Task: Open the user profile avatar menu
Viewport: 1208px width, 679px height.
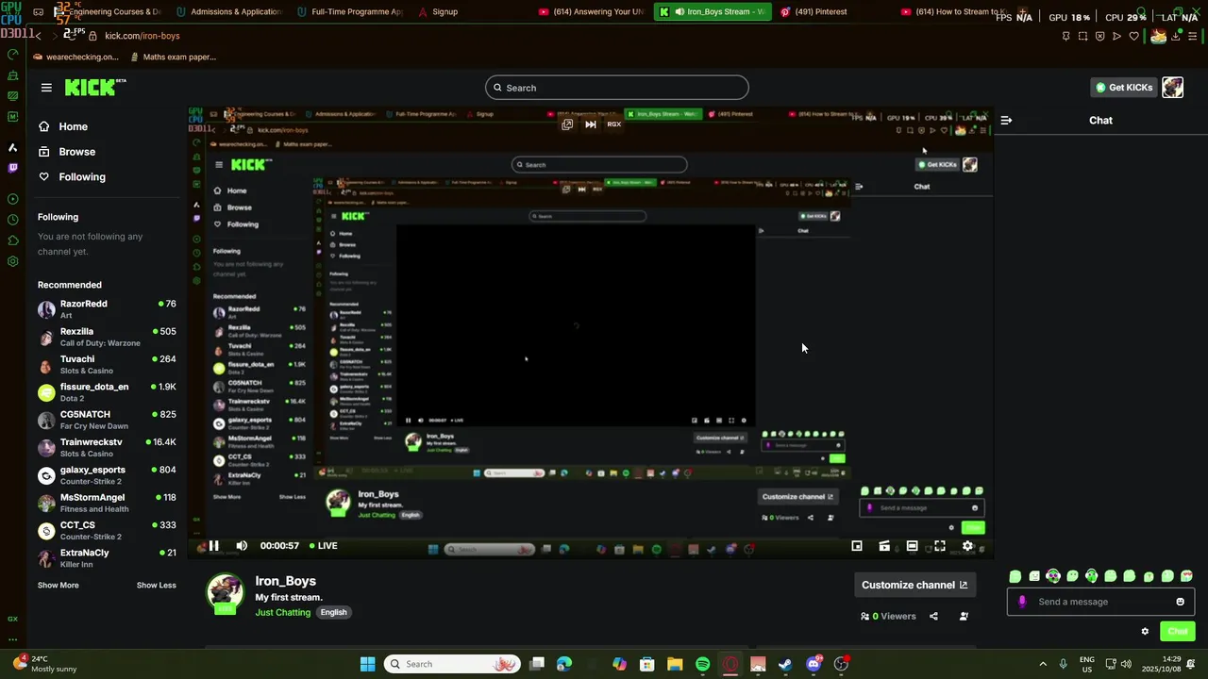Action: 1172,88
